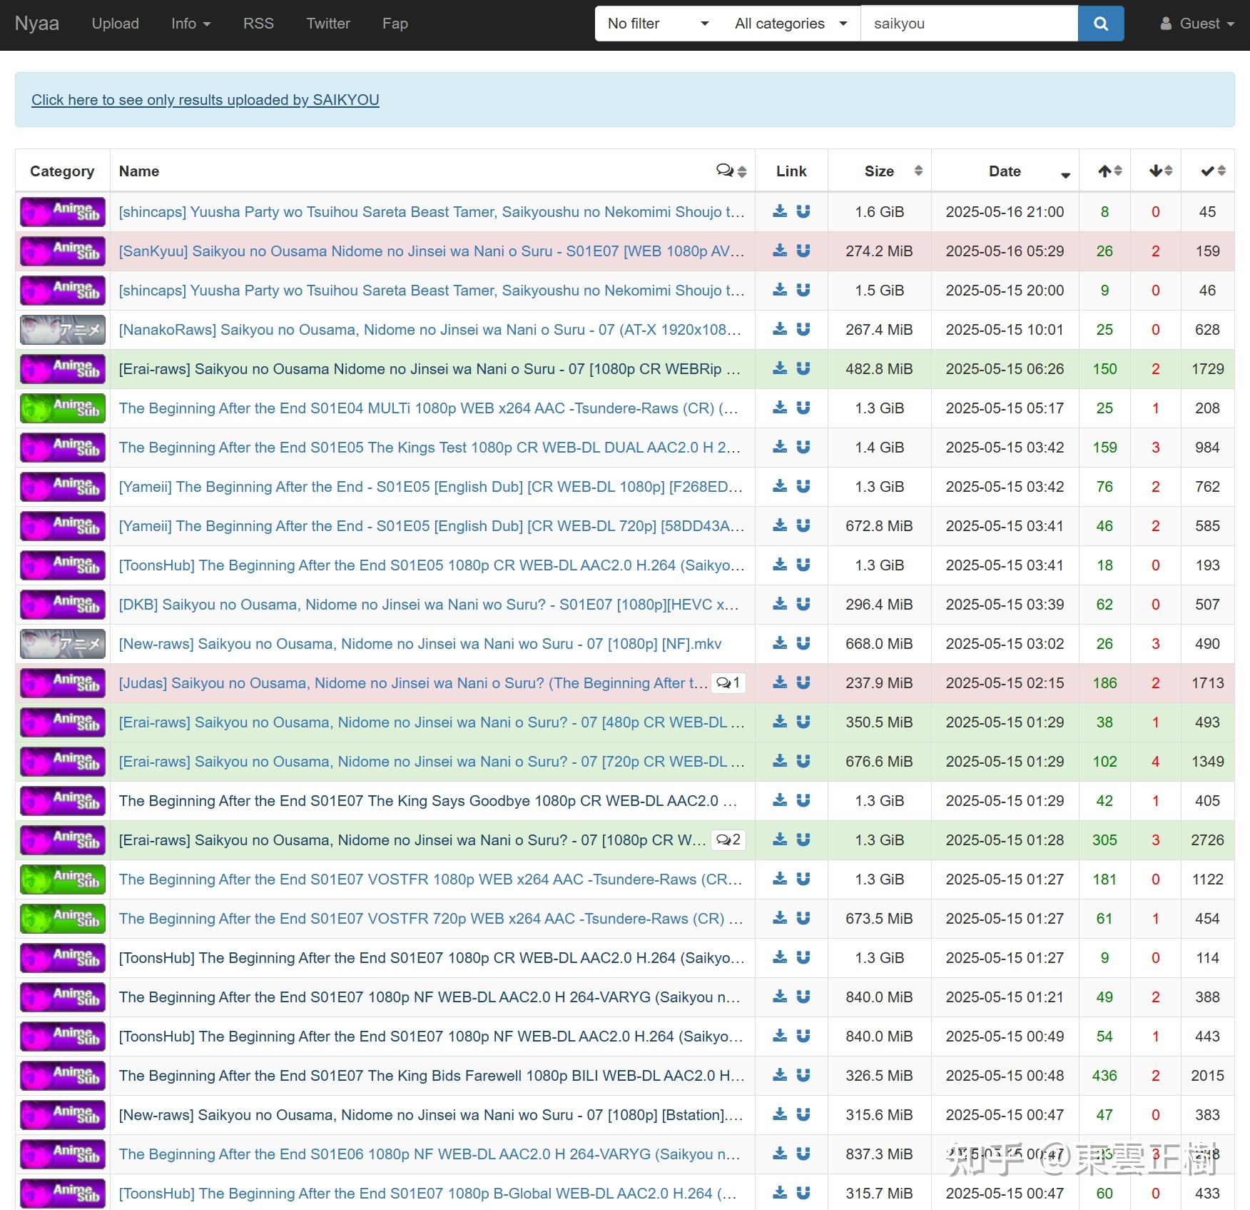Screen dimensions: 1250x1210
Task: Open magnet for The King Bids Farewell BILI release
Action: pyautogui.click(x=803, y=1075)
